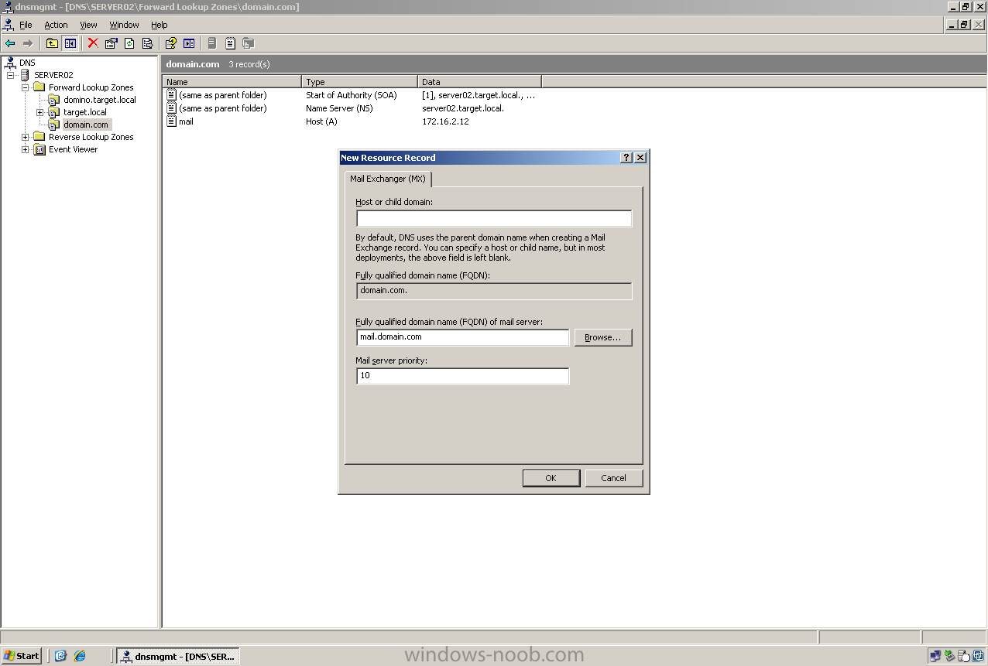
Task: Open the View menu
Action: click(89, 25)
